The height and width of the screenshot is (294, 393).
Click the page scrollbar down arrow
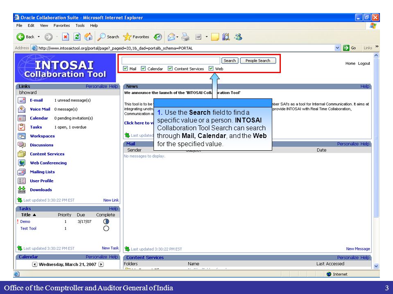[x=376, y=266]
